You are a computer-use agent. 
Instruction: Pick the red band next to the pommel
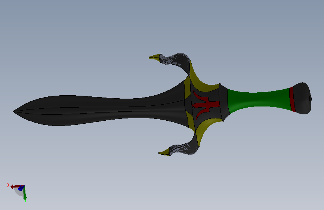292,99
